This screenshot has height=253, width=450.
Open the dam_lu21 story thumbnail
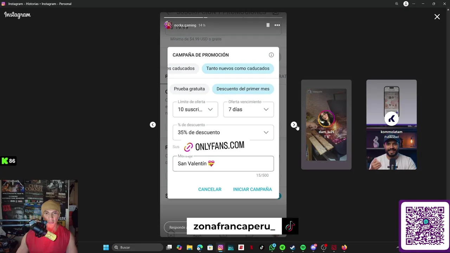click(326, 125)
